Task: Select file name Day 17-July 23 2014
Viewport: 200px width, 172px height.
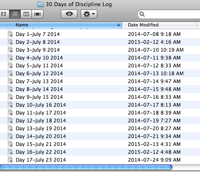Action: (x=41, y=160)
